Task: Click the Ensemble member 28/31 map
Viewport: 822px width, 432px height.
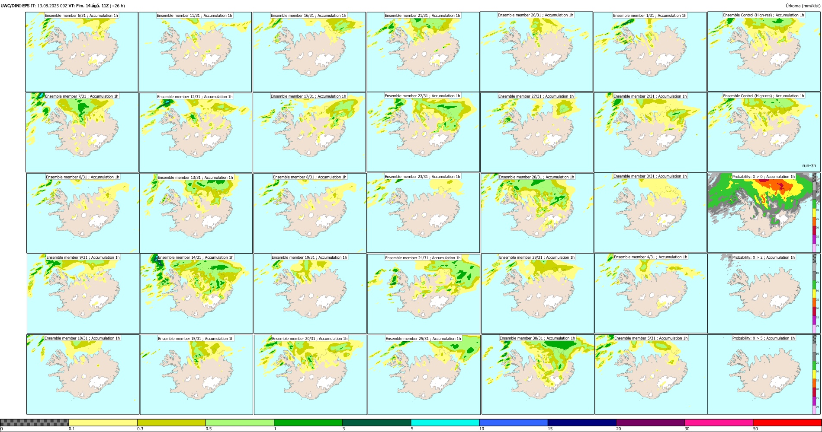Action: 537,213
